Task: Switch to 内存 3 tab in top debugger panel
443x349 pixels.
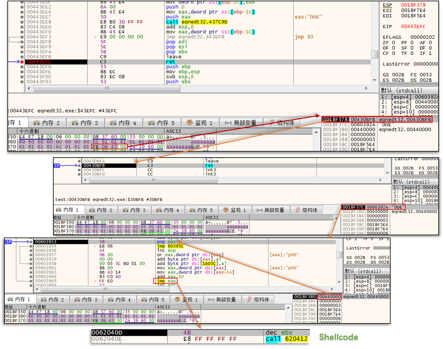Action: pyautogui.click(x=85, y=123)
